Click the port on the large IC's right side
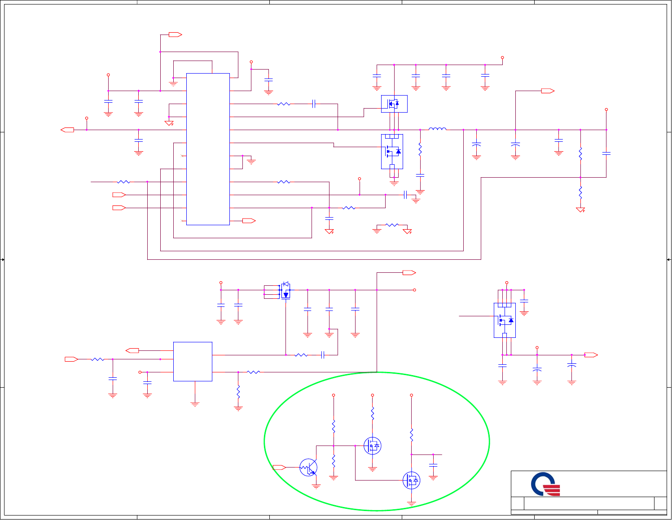The height and width of the screenshot is (520, 672). pyautogui.click(x=249, y=221)
